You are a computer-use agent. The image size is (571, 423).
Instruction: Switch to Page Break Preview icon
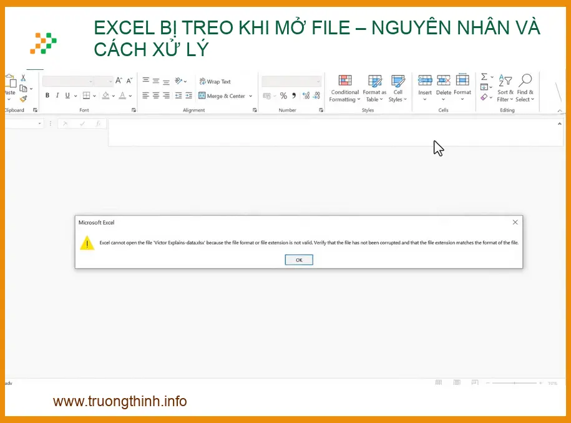(x=474, y=382)
